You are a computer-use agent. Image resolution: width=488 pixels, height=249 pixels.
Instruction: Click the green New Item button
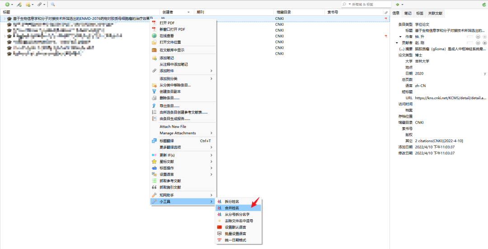pos(7,5)
